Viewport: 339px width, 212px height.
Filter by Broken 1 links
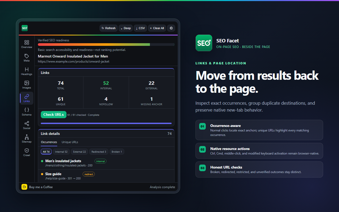tap(117, 152)
